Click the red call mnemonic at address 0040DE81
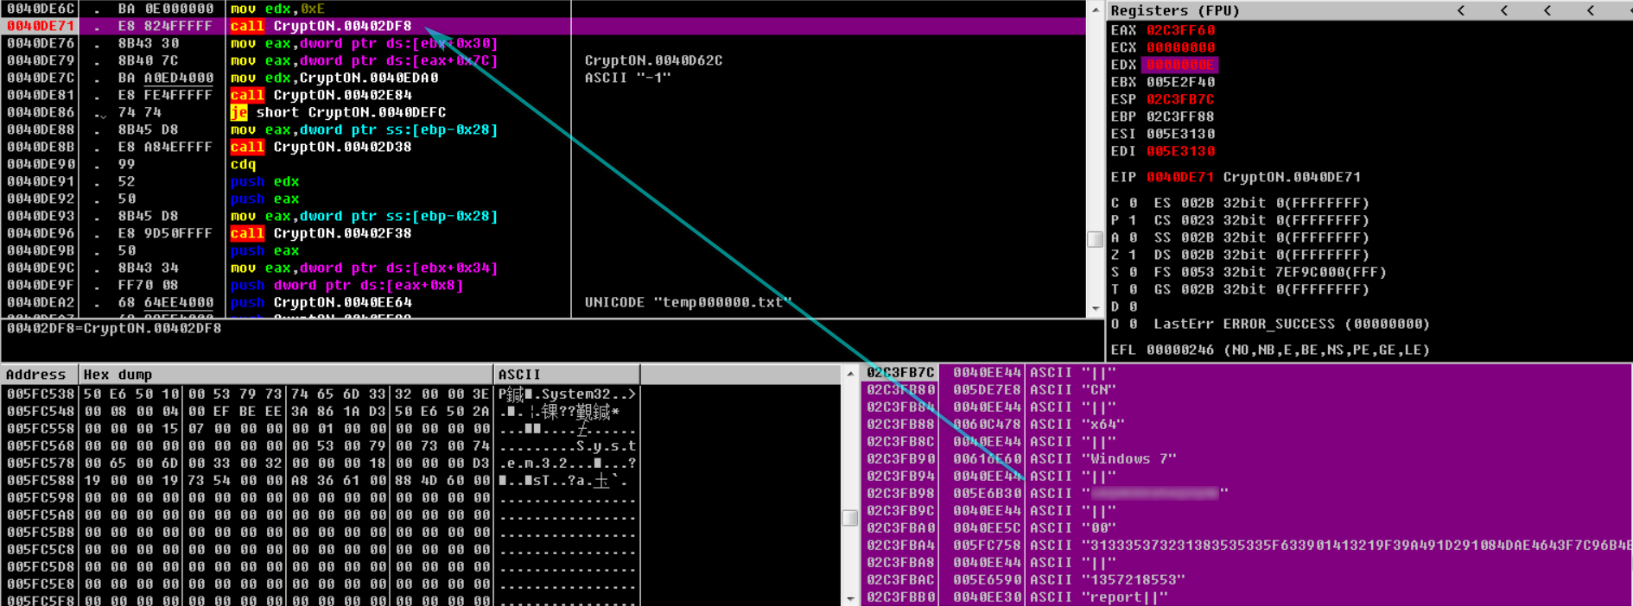The height and width of the screenshot is (606, 1633). (247, 95)
